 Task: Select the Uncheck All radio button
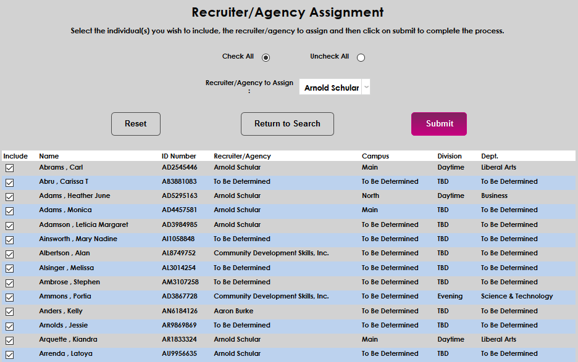tap(361, 57)
